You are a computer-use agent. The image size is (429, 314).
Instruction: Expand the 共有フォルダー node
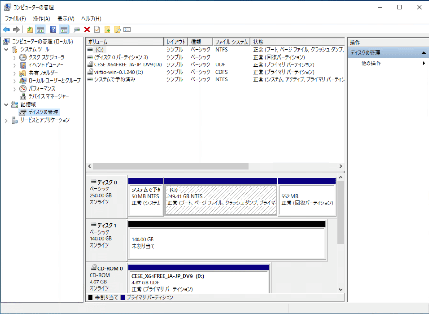pyautogui.click(x=15, y=73)
